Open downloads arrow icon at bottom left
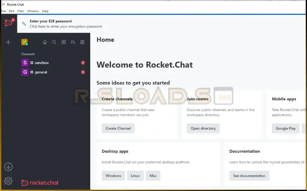The image size is (307, 191). pos(8,167)
